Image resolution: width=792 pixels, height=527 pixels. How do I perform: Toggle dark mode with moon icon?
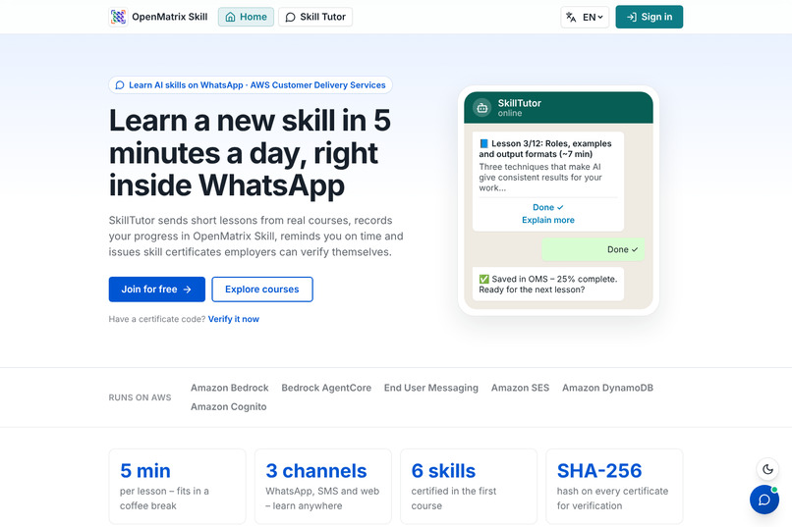tap(767, 469)
